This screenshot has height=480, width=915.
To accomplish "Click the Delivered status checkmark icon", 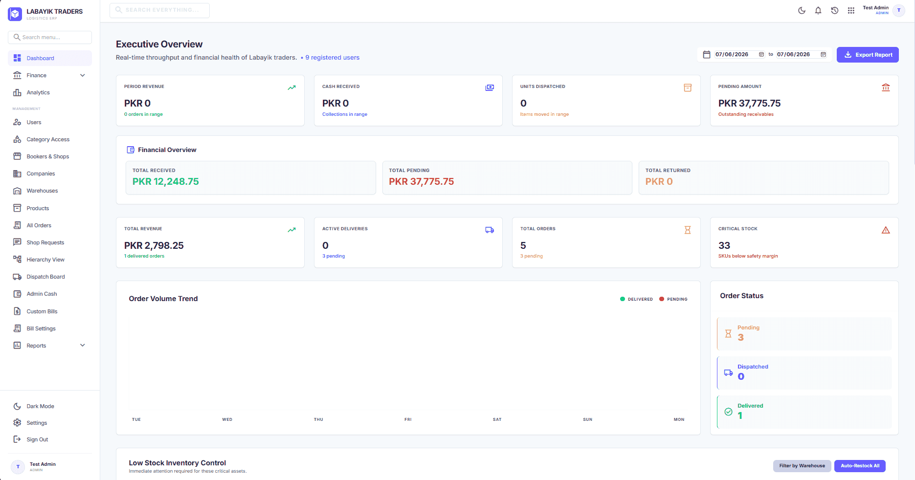I will tap(728, 412).
